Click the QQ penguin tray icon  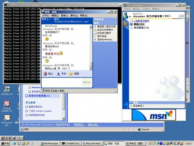(x=171, y=144)
